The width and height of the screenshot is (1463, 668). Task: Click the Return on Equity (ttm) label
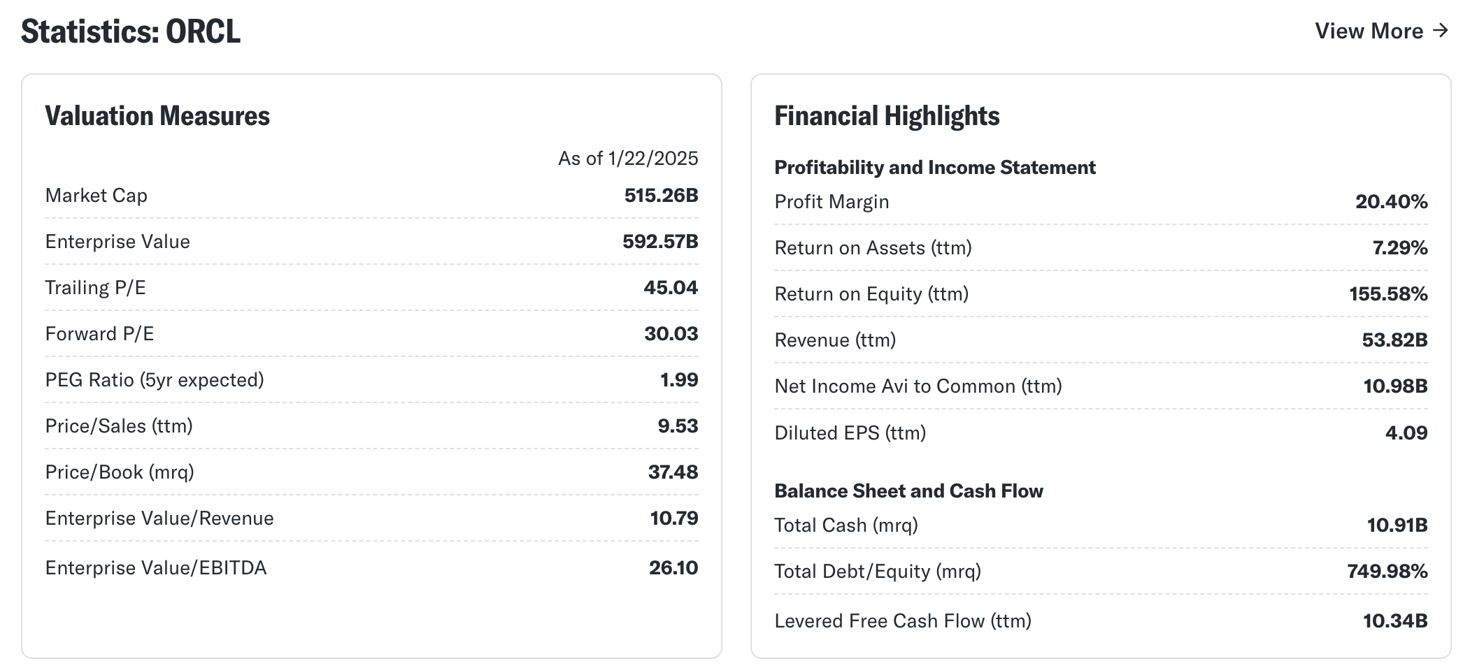(x=871, y=294)
